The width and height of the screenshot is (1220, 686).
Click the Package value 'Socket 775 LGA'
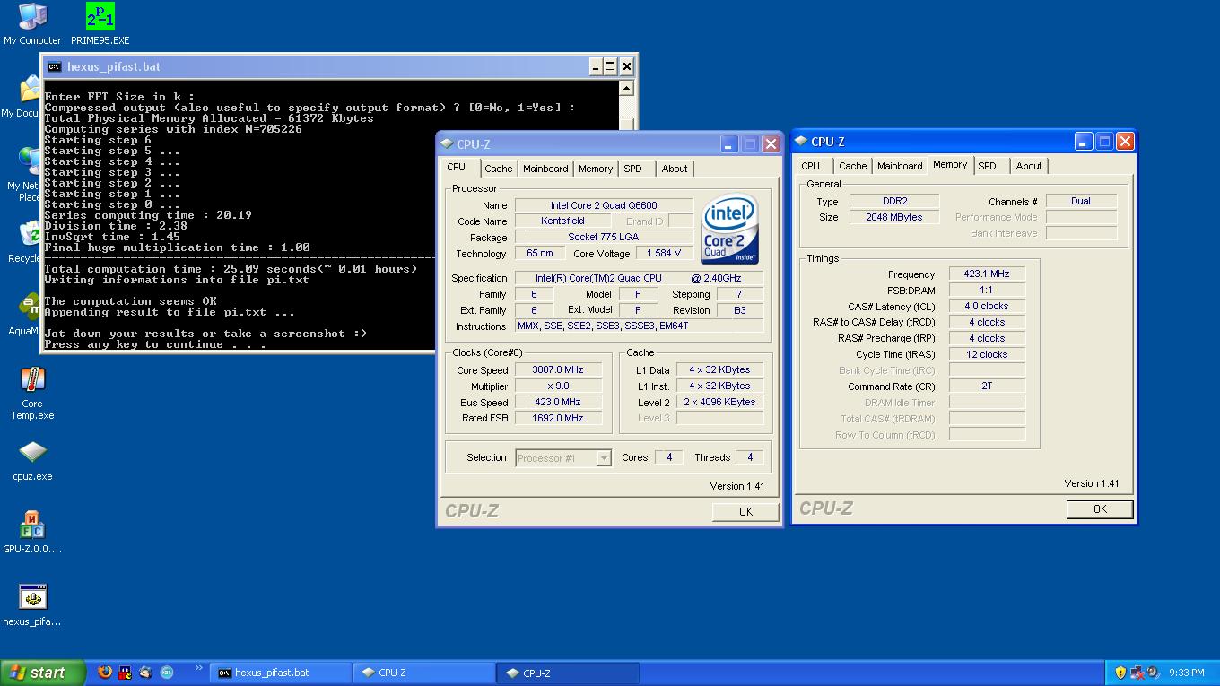point(605,237)
